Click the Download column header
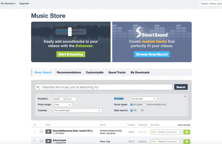This screenshot has height=144, width=222. [155, 125]
